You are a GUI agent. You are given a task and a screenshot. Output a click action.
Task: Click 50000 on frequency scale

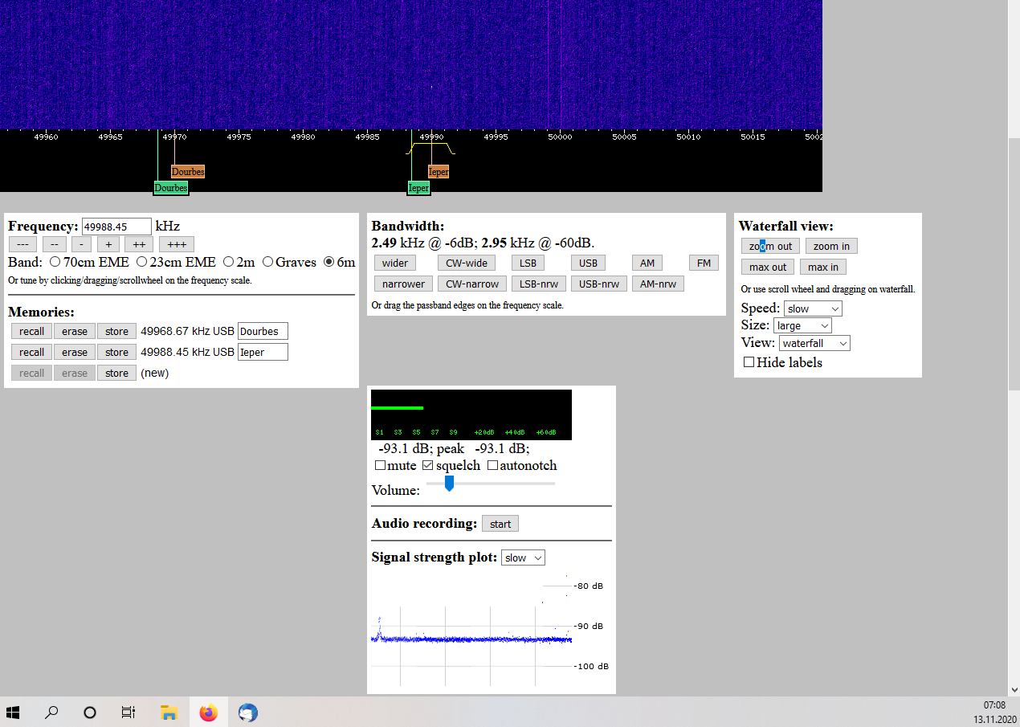(560, 137)
